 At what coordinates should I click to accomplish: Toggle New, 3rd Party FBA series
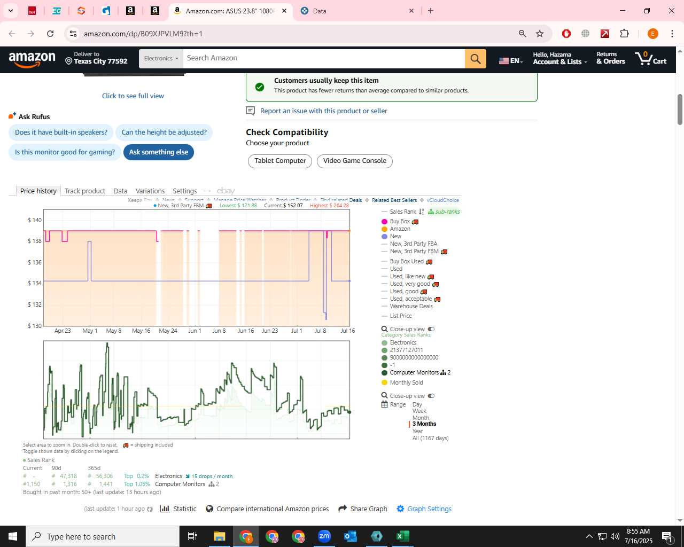coord(409,244)
